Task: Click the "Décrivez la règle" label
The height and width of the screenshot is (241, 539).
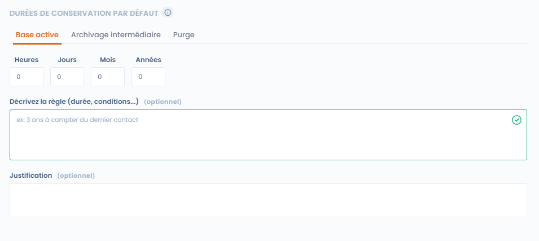Action: tap(74, 102)
